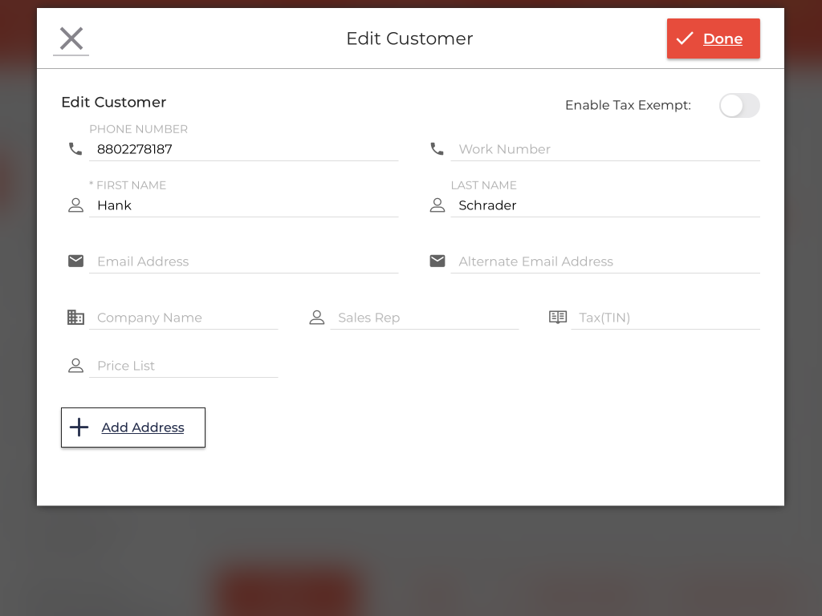Click the person icon beside First Name
Screen dimensions: 822x616
(75, 205)
